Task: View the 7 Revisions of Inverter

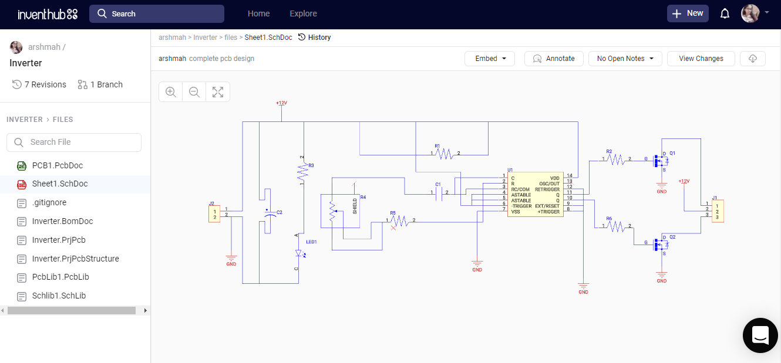Action: click(39, 84)
